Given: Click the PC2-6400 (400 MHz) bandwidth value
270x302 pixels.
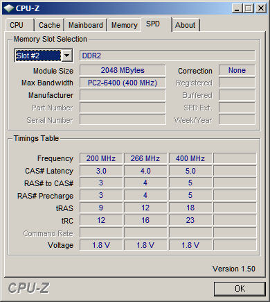Looking at the screenshot, I should tap(123, 83).
